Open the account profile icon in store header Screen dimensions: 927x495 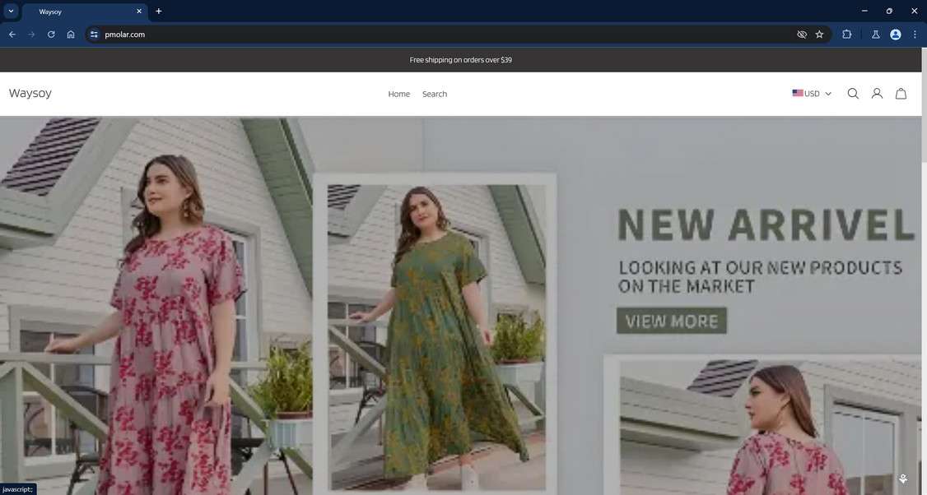pos(877,94)
